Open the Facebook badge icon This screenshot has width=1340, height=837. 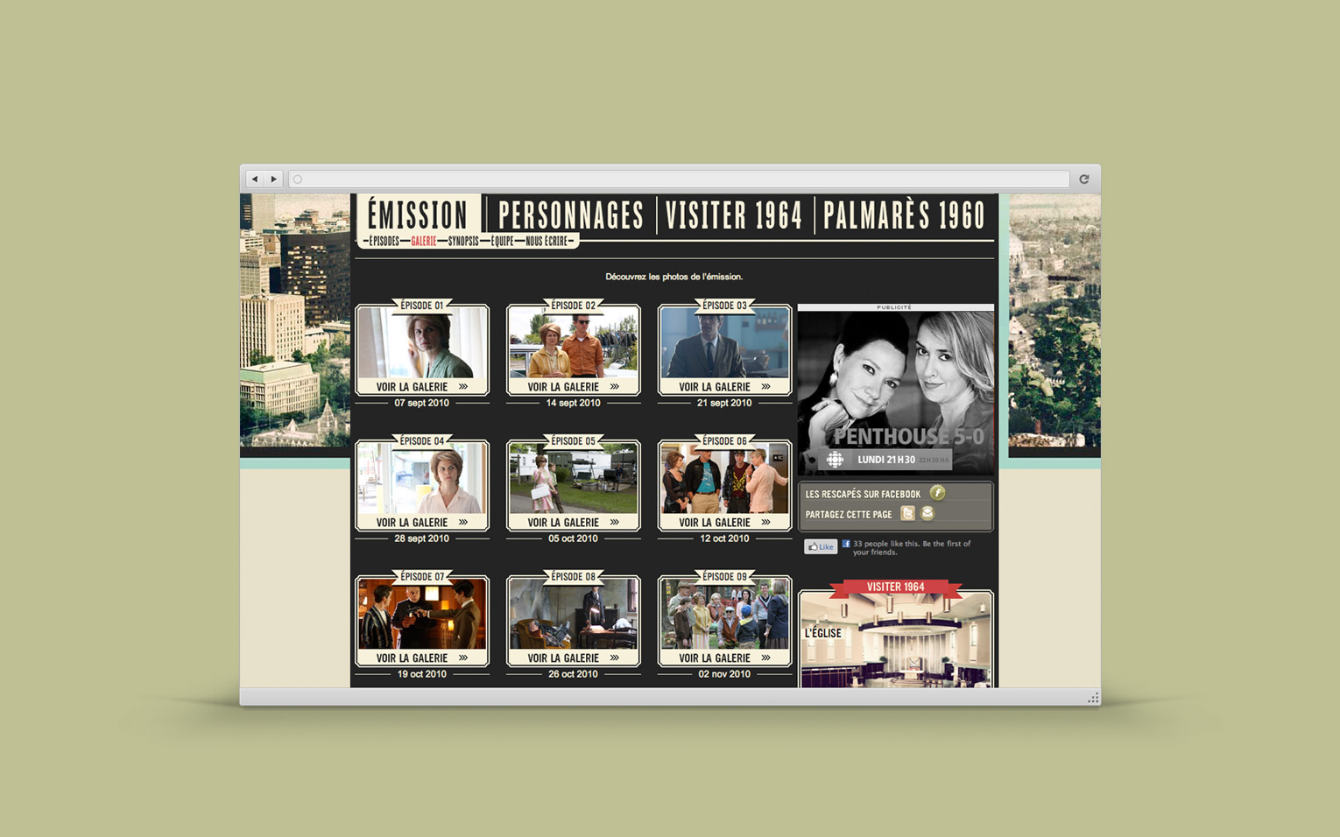pyautogui.click(x=937, y=493)
